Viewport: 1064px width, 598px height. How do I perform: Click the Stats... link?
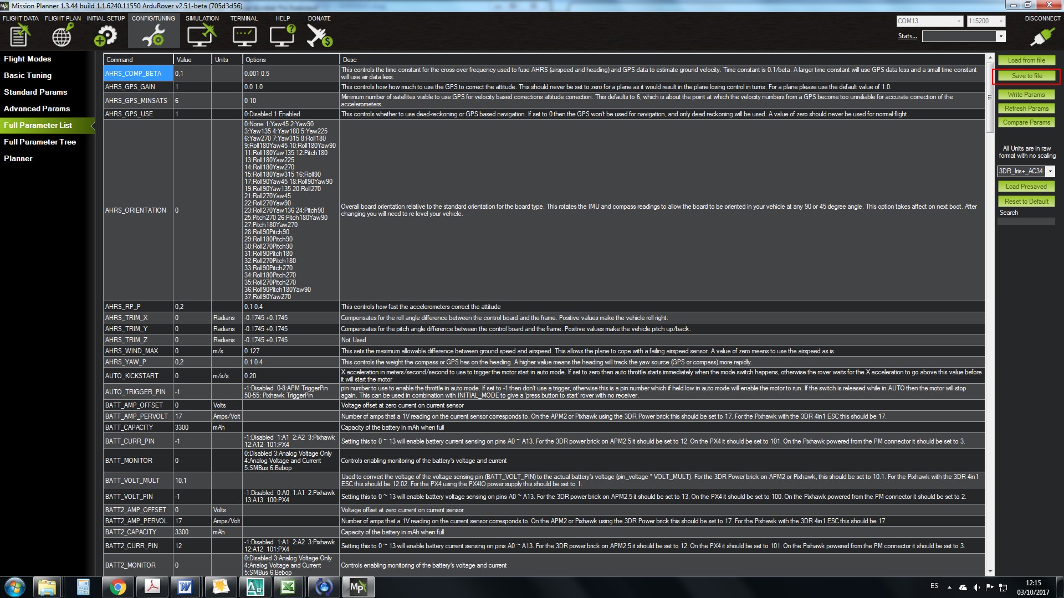click(907, 36)
